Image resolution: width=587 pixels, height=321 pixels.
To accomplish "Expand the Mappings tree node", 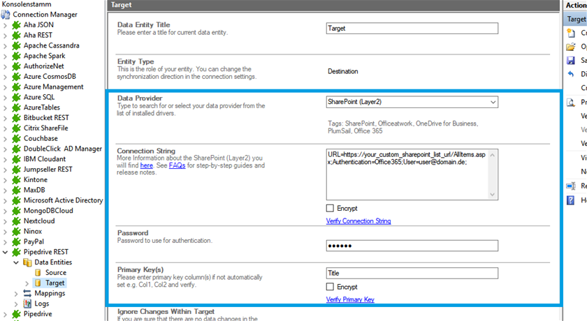I will coord(17,294).
